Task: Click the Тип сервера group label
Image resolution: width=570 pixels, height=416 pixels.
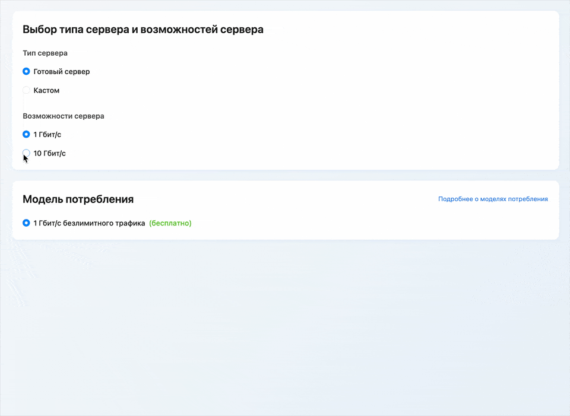Action: [45, 53]
